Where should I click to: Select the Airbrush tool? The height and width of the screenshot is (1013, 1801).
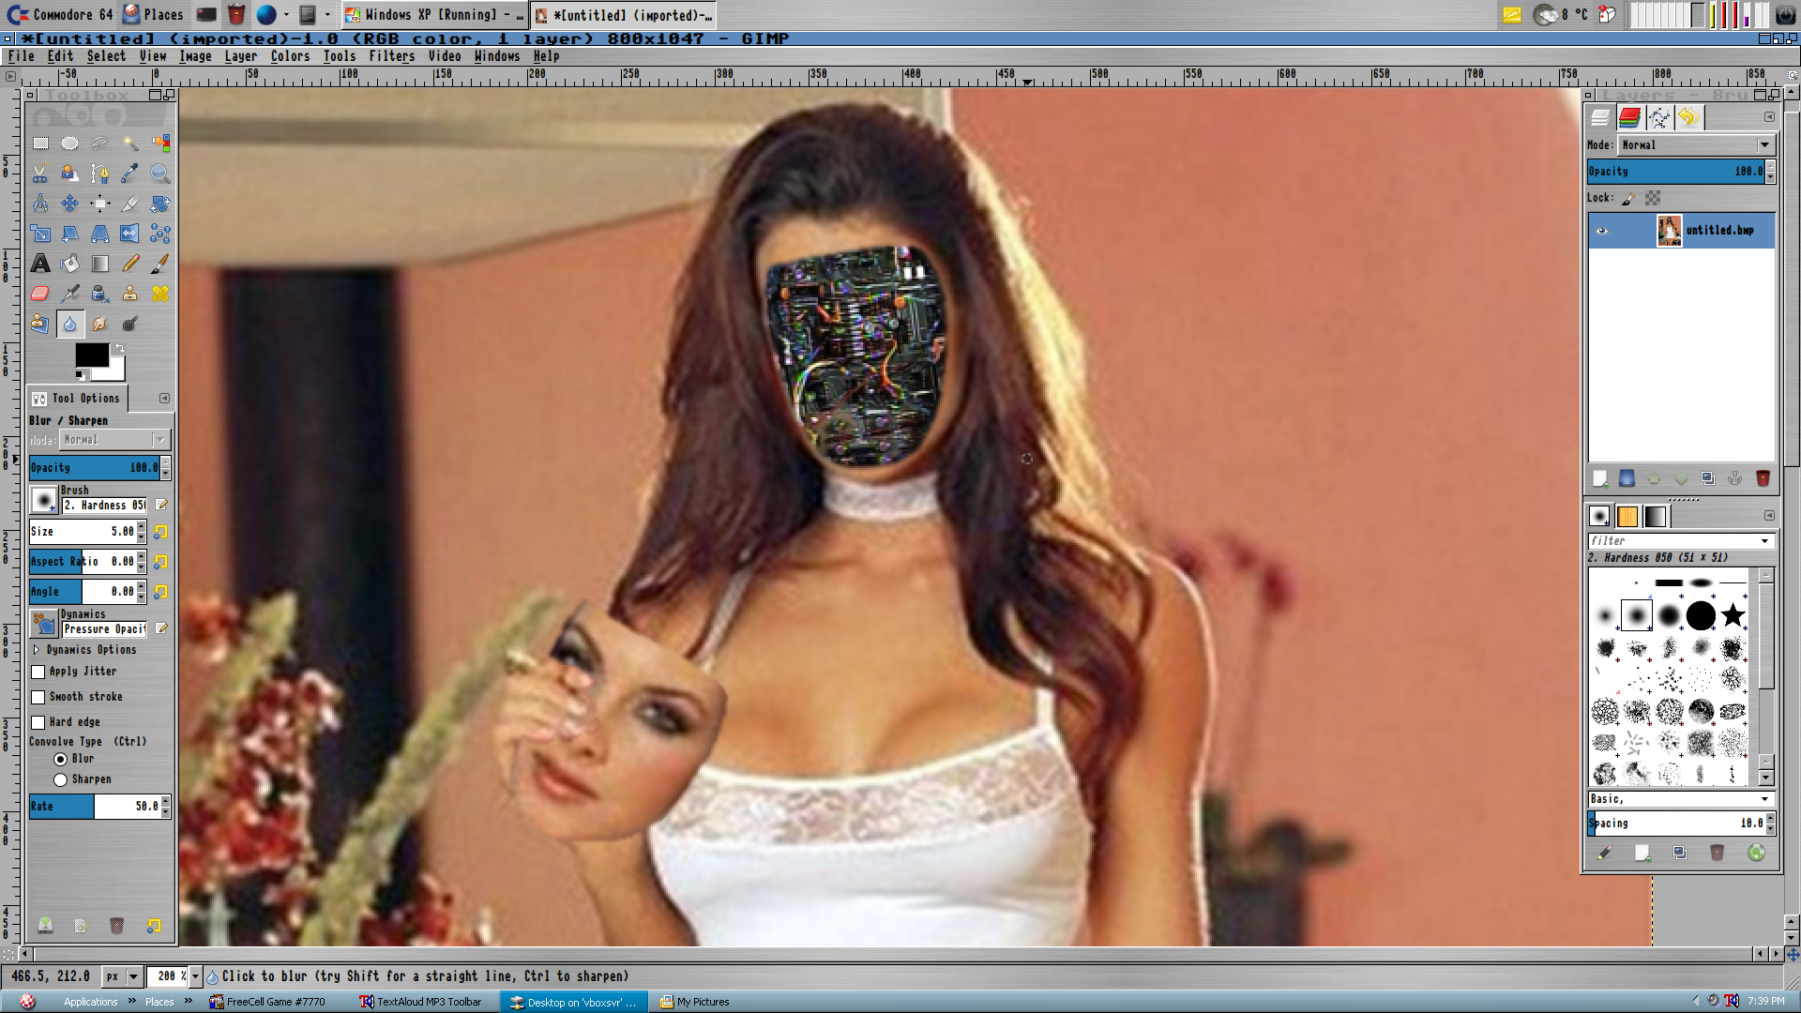(70, 294)
